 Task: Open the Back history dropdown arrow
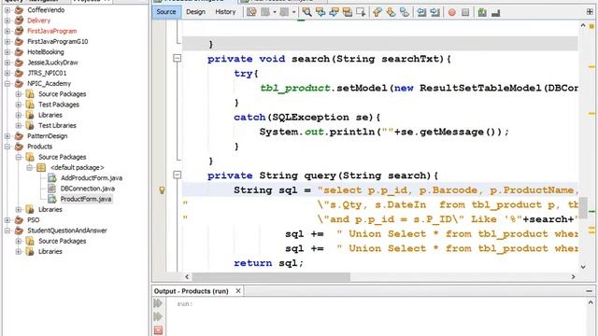275,12
